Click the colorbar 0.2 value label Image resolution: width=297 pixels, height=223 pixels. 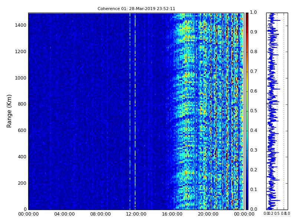(x=254, y=170)
